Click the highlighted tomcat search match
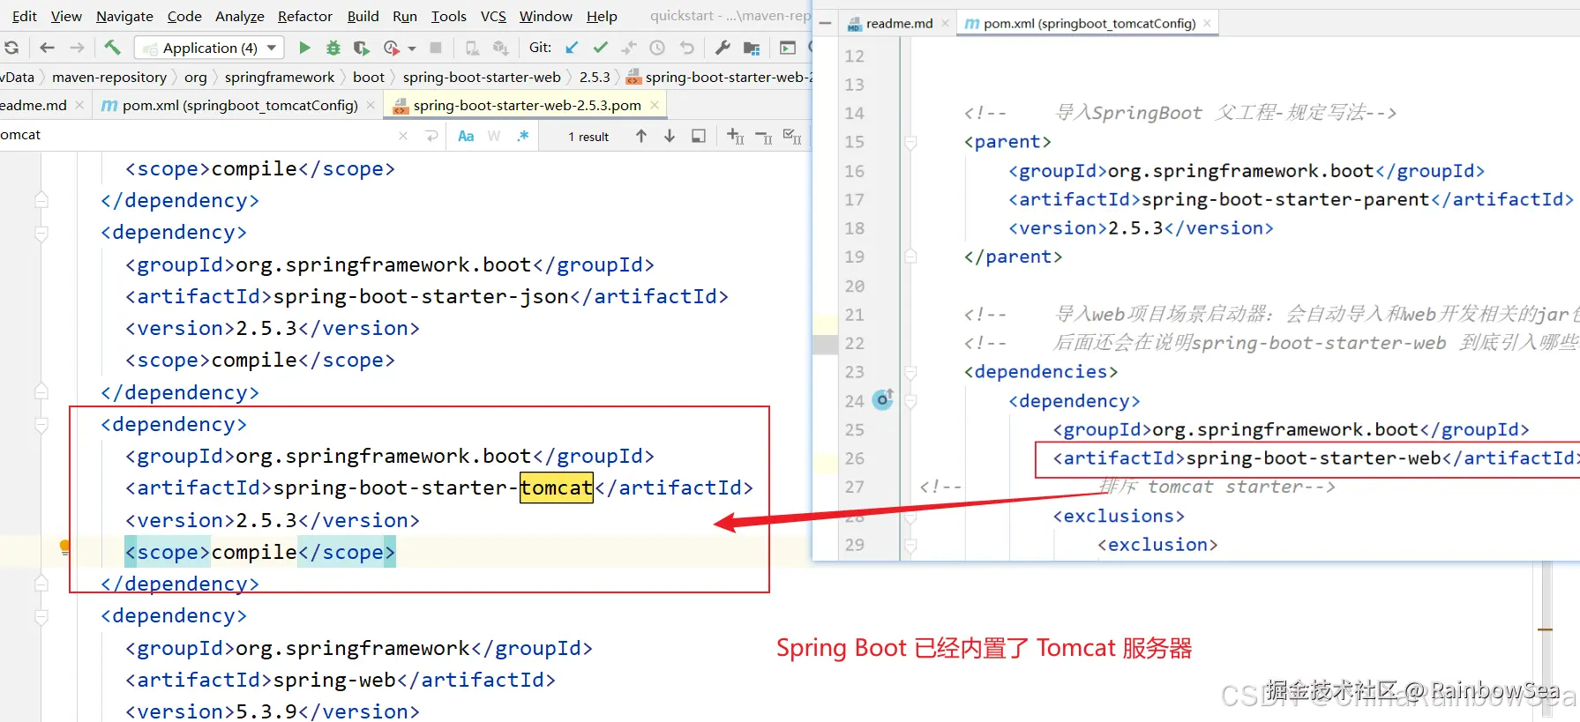 click(x=557, y=488)
